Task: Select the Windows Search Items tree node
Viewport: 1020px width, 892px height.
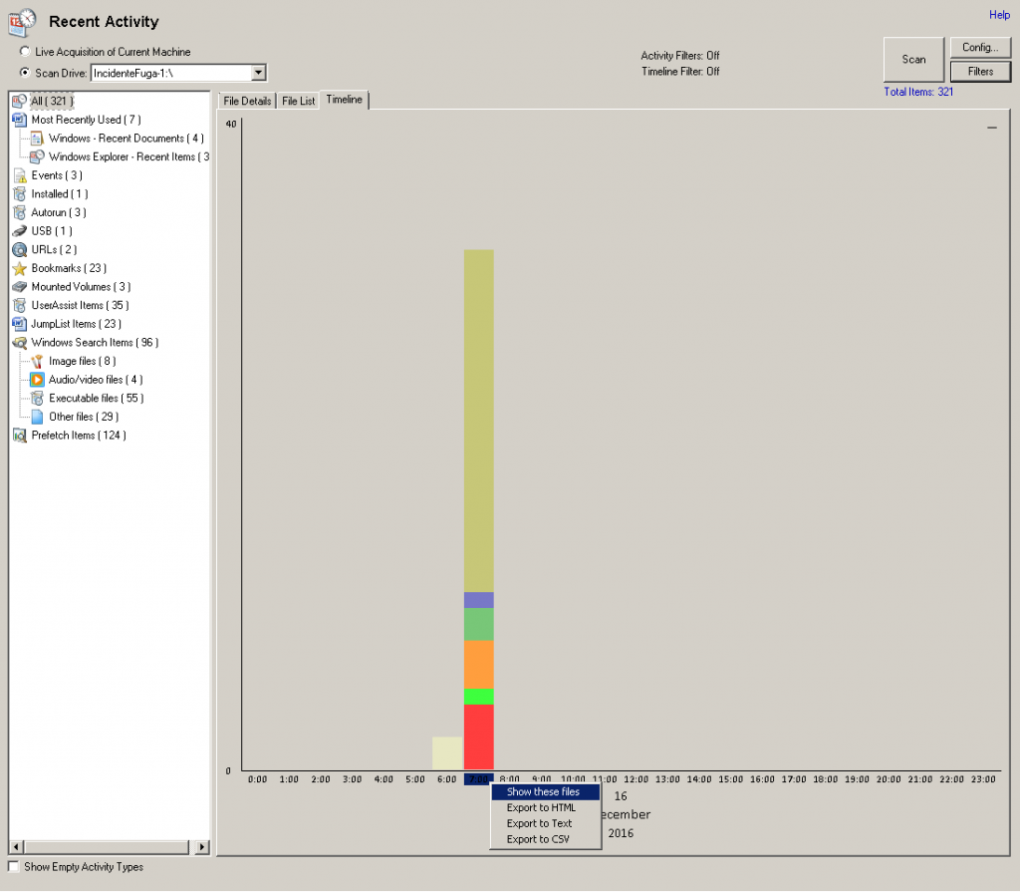Action: pyautogui.click(x=95, y=343)
